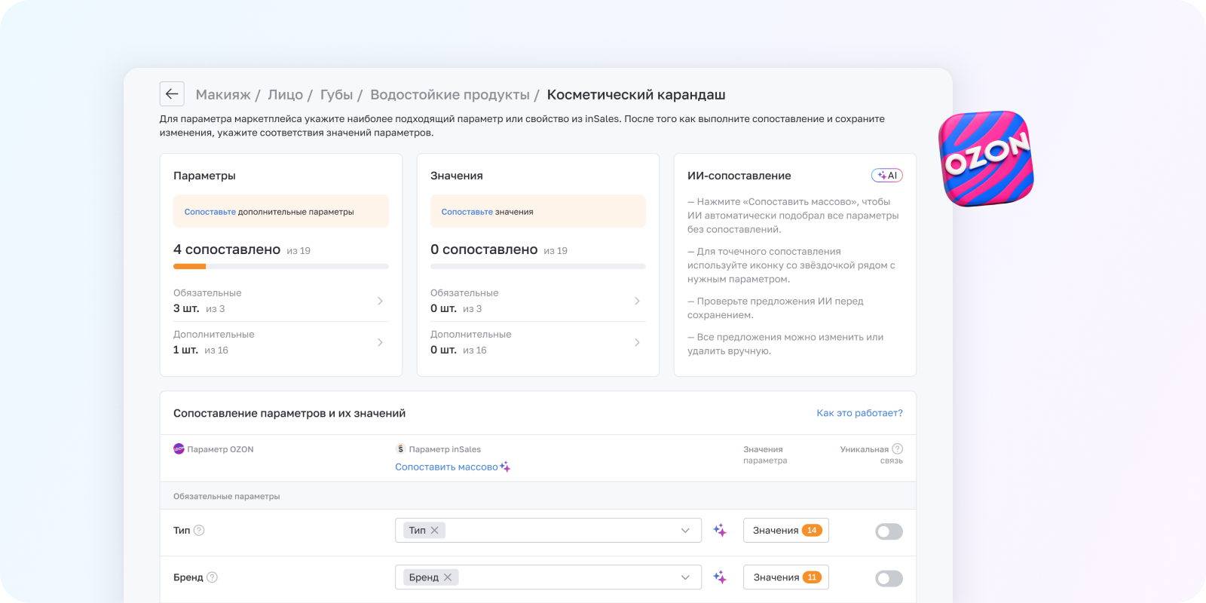The height and width of the screenshot is (603, 1206).
Task: Click the 4 сопоставлено counter
Action: point(227,249)
